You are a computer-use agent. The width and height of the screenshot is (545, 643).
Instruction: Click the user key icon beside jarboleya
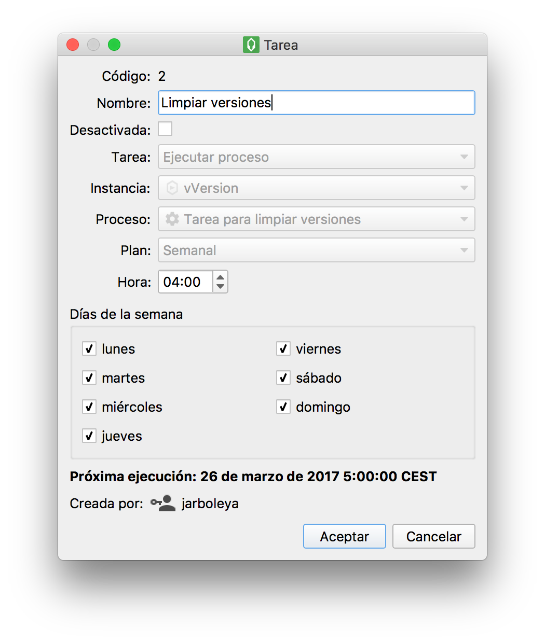pos(163,504)
